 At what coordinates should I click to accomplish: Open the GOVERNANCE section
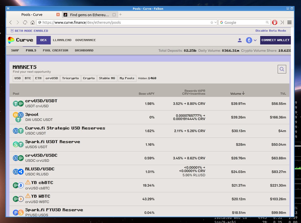pos(86,40)
